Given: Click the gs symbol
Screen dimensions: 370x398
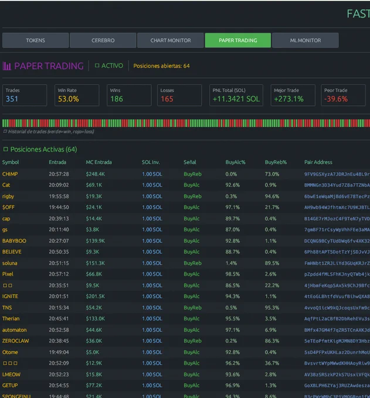Looking at the screenshot, I should [5, 229].
